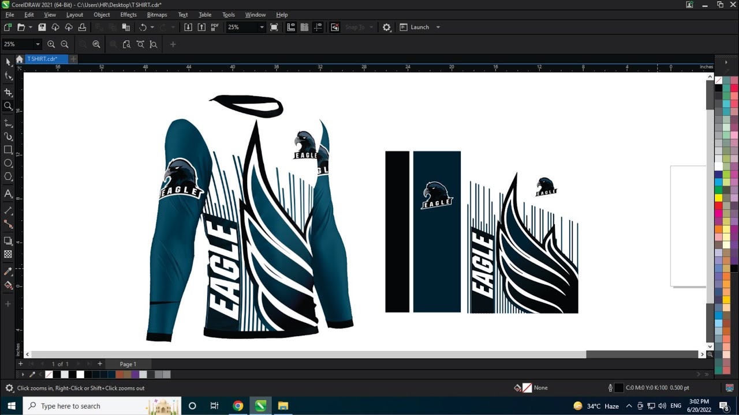Open Google Chrome from the taskbar
739x415 pixels.
[x=238, y=406]
